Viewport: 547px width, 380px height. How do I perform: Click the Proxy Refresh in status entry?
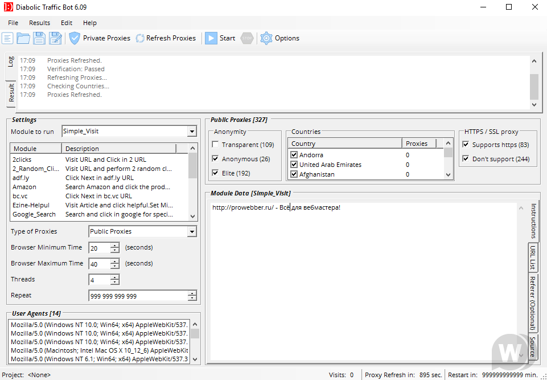(x=403, y=375)
